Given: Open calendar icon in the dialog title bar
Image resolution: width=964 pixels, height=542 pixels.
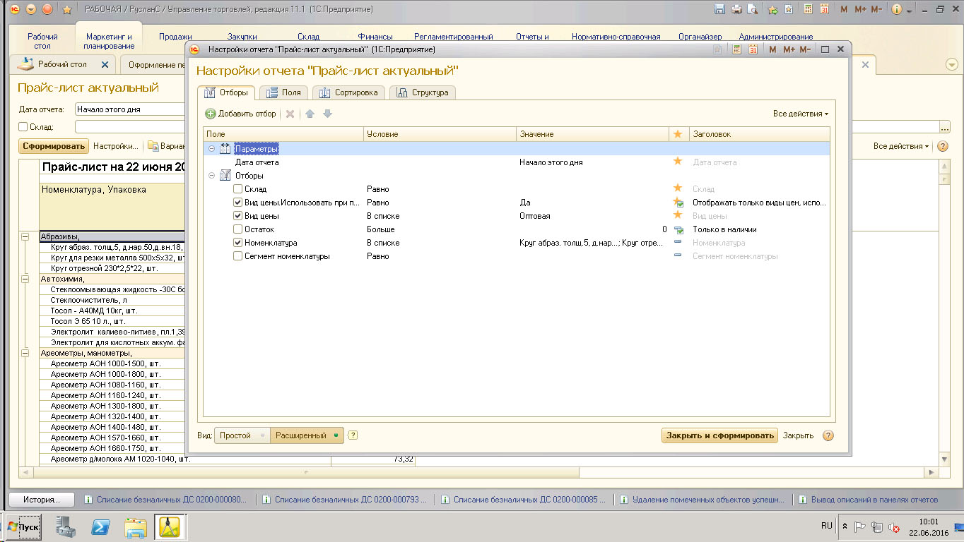Looking at the screenshot, I should pyautogui.click(x=753, y=49).
